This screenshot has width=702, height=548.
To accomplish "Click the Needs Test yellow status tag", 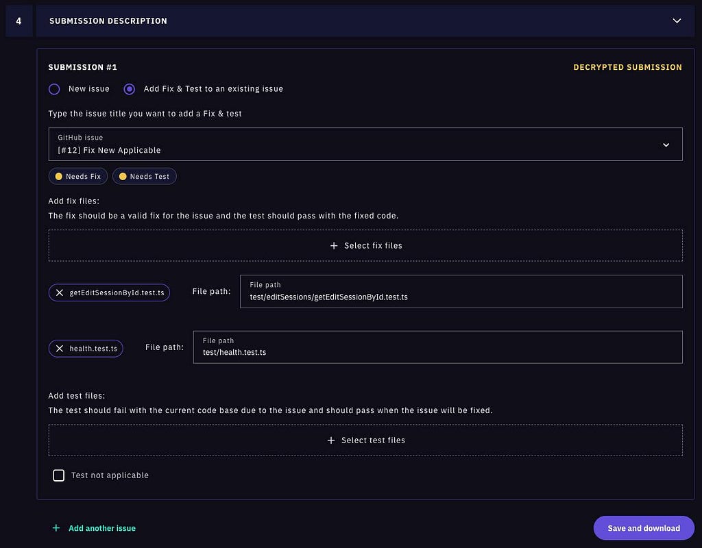I will (144, 176).
